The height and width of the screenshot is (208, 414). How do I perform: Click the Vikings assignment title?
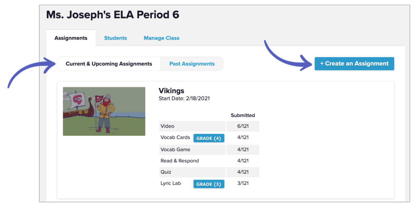171,91
